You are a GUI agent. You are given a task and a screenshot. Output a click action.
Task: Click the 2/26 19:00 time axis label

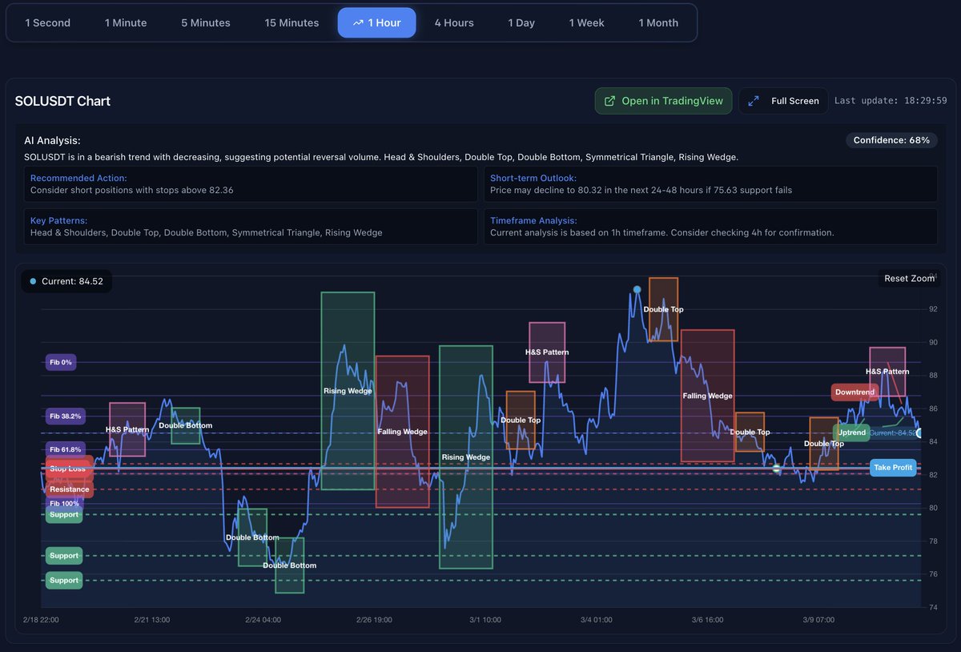coord(374,619)
